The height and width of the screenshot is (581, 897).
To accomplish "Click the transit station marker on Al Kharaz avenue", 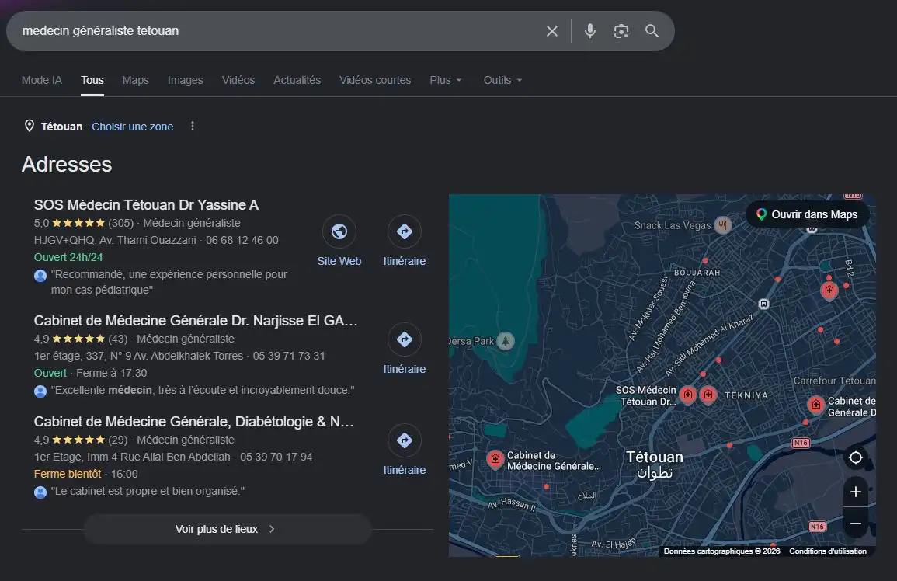I will pyautogui.click(x=763, y=304).
